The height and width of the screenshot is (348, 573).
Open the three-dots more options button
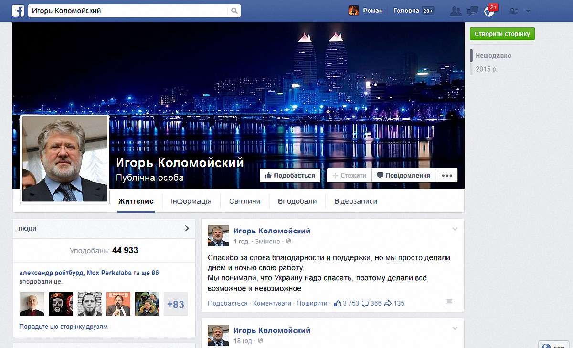pos(447,175)
